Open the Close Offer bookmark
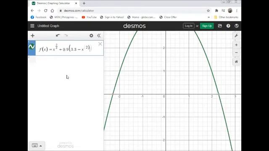 168,17
